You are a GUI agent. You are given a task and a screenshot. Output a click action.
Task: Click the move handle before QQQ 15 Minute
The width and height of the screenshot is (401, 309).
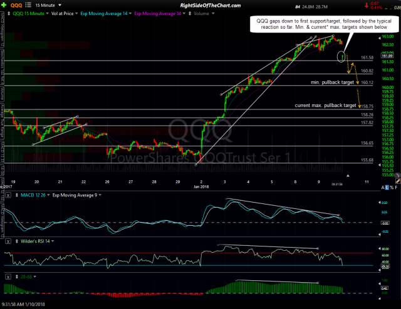pos(9,14)
